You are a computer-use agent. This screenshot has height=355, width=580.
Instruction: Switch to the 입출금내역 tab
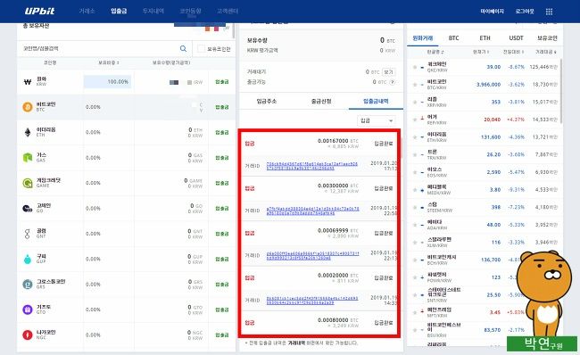coord(376,101)
